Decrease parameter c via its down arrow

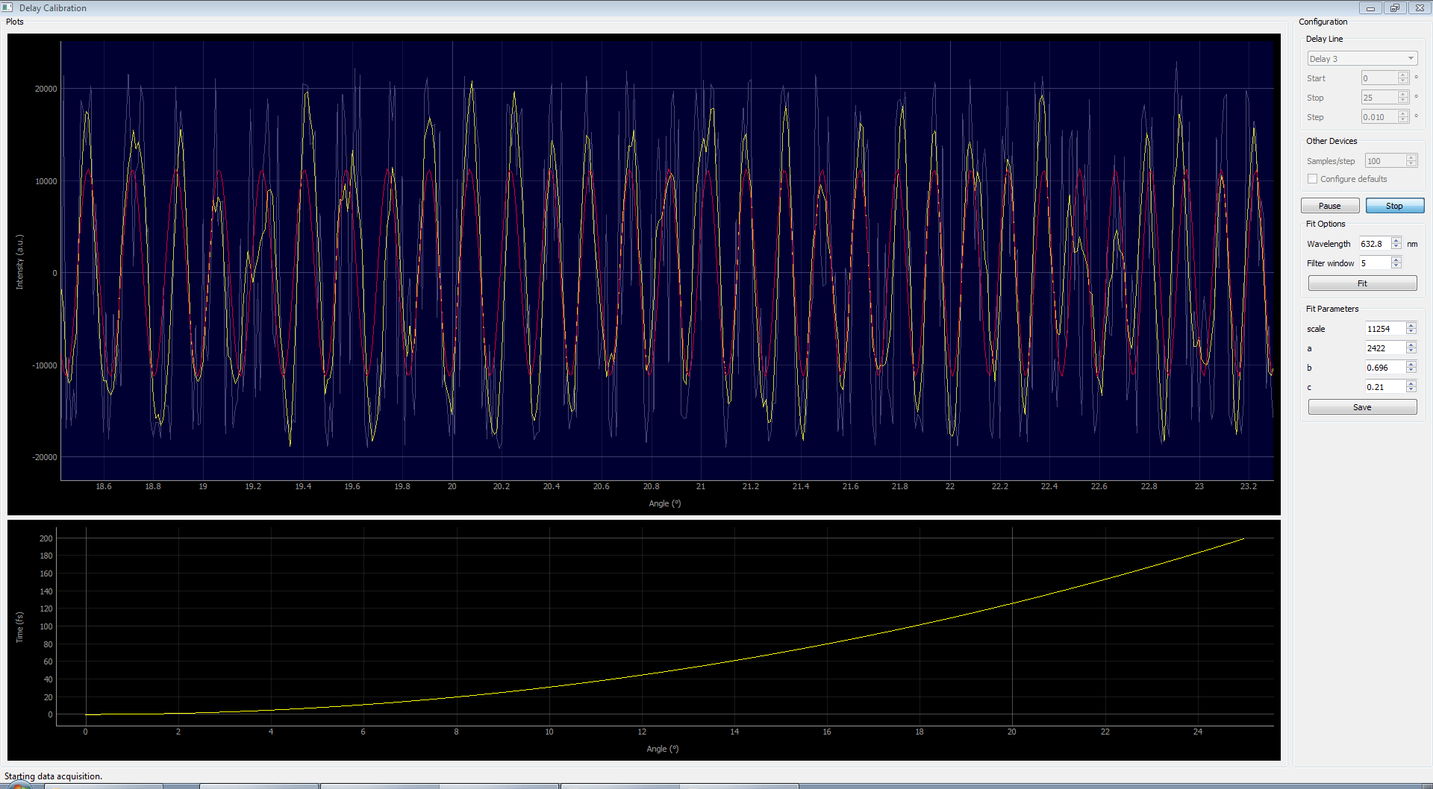(1411, 389)
